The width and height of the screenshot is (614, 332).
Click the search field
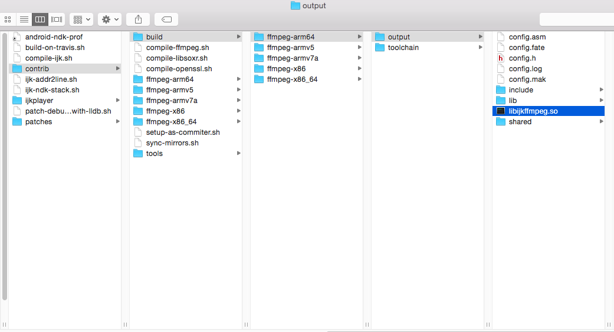tap(576, 19)
